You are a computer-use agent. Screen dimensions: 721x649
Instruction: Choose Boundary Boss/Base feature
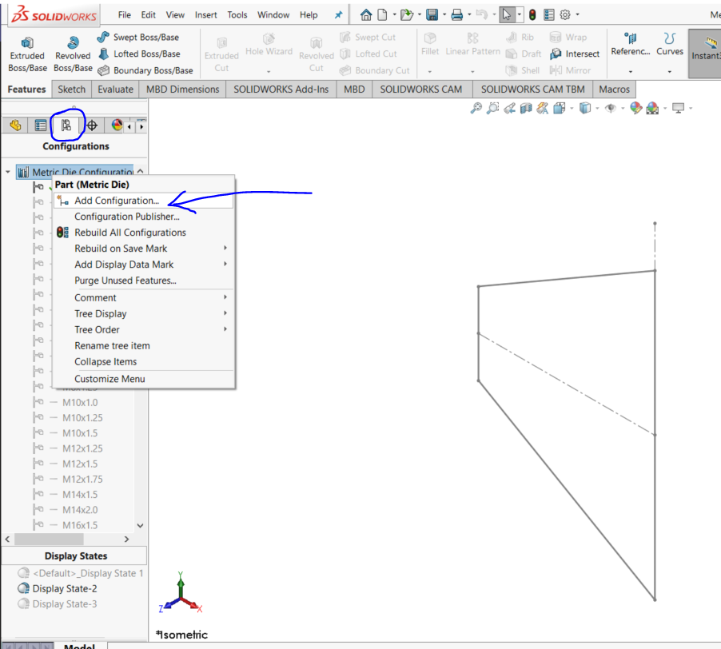pyautogui.click(x=145, y=70)
